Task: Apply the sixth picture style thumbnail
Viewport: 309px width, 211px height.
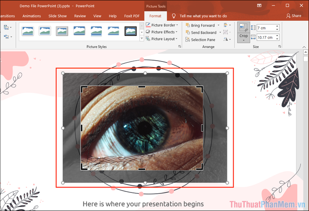Action: (113, 31)
